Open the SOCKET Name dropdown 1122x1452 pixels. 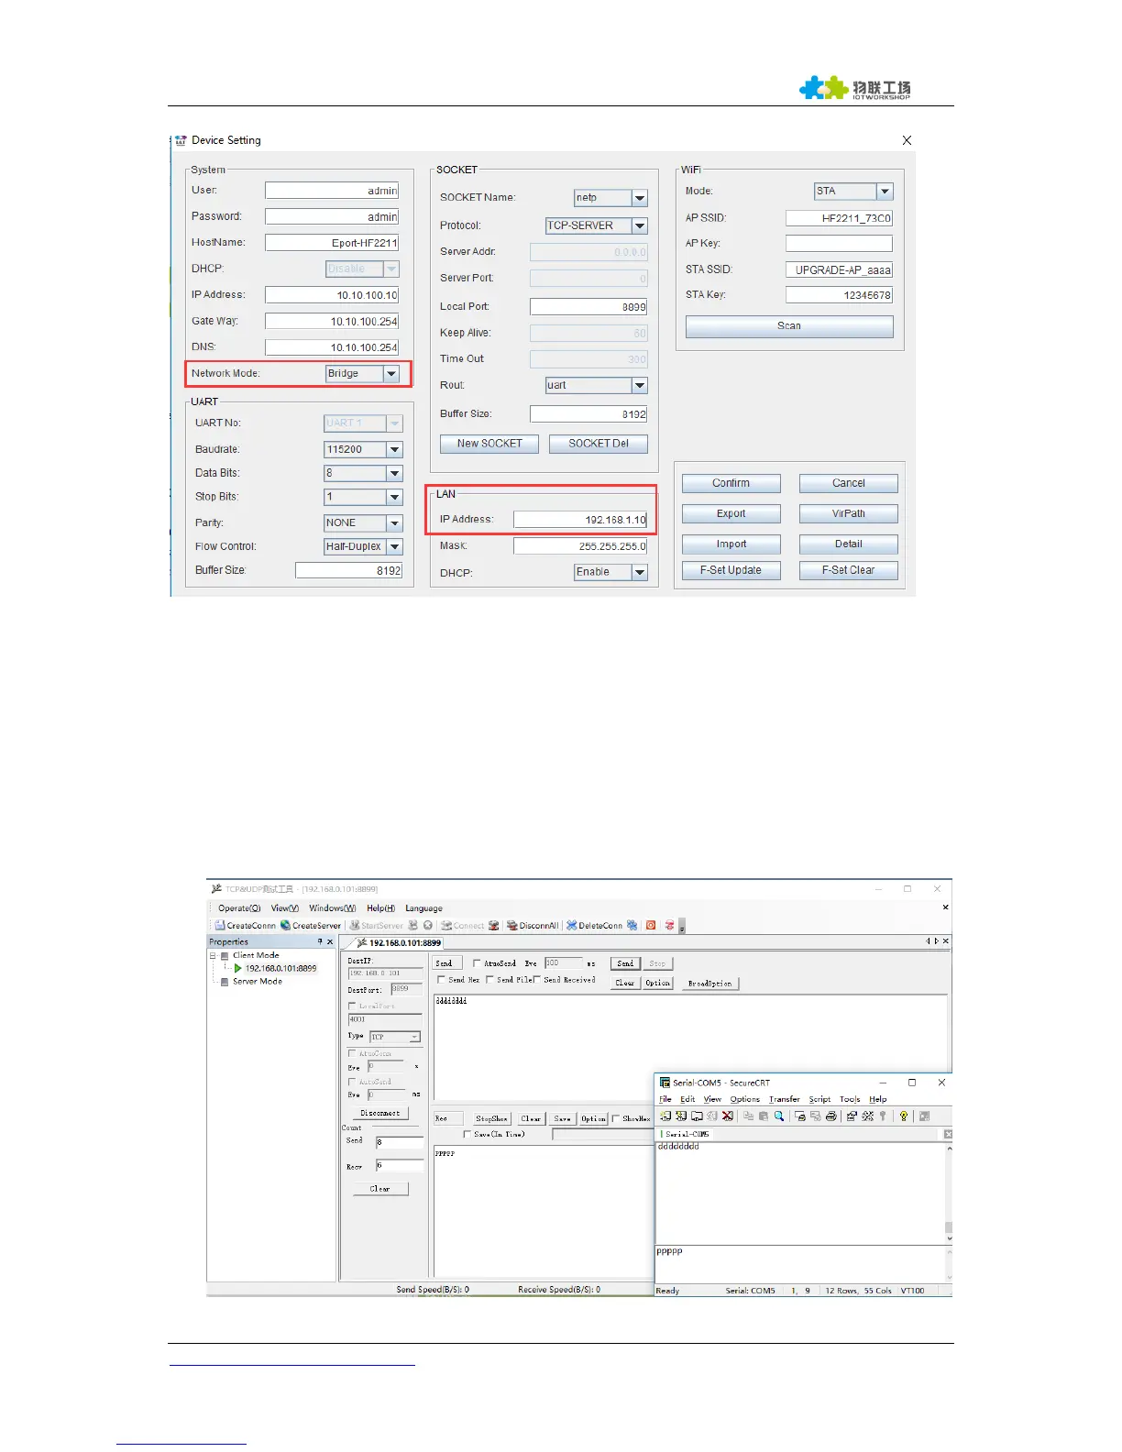[640, 198]
